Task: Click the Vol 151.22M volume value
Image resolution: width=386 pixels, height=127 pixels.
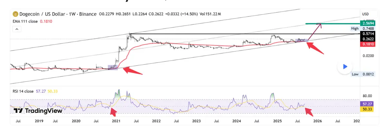Action: click(x=210, y=14)
